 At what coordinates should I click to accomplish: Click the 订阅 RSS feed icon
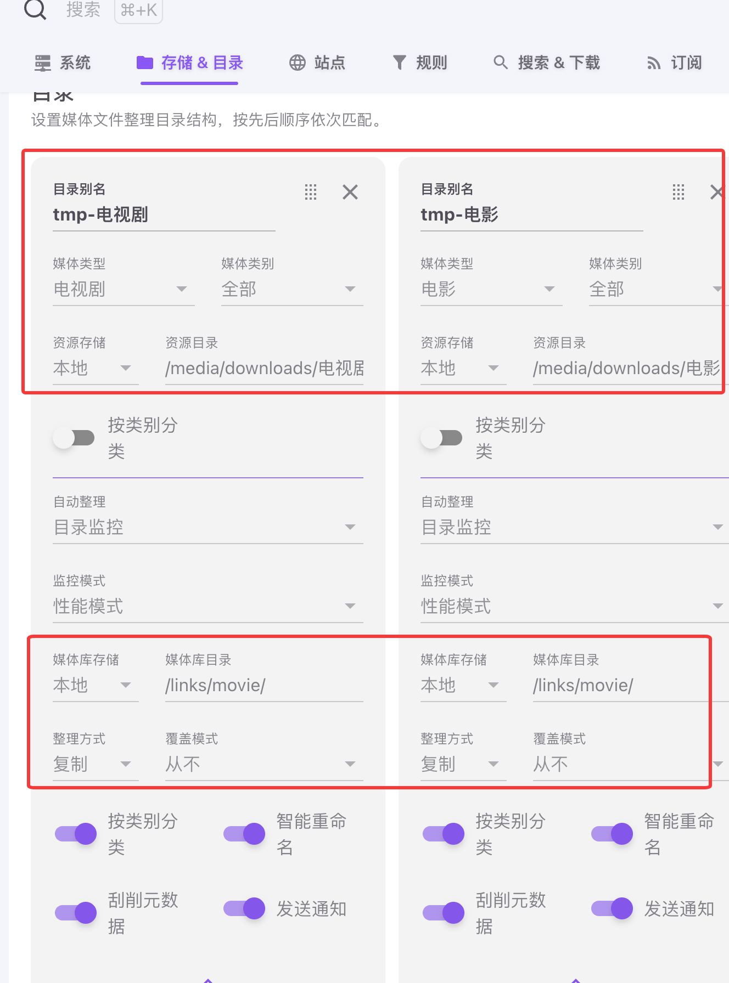coord(653,63)
